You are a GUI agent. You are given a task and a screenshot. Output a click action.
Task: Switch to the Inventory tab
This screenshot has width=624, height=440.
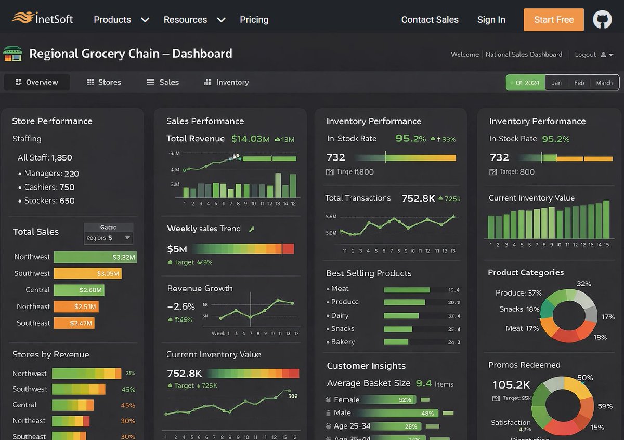[x=226, y=82]
